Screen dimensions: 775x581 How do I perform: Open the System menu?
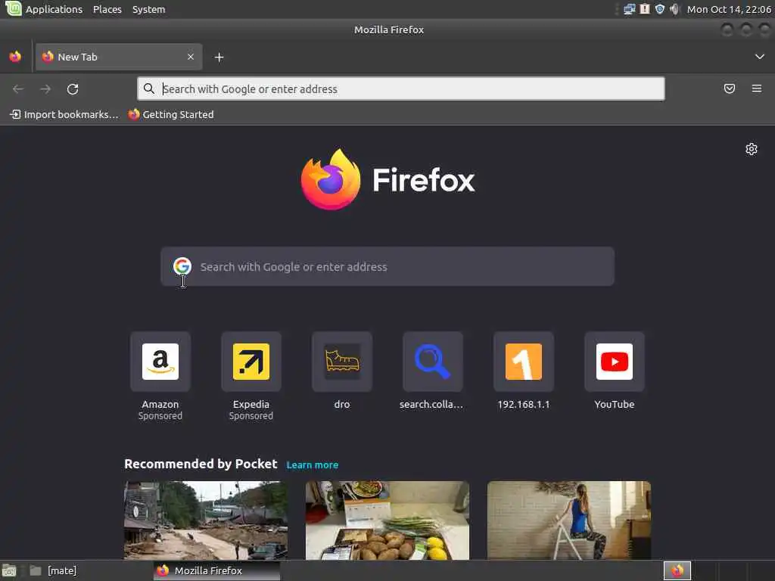point(149,9)
